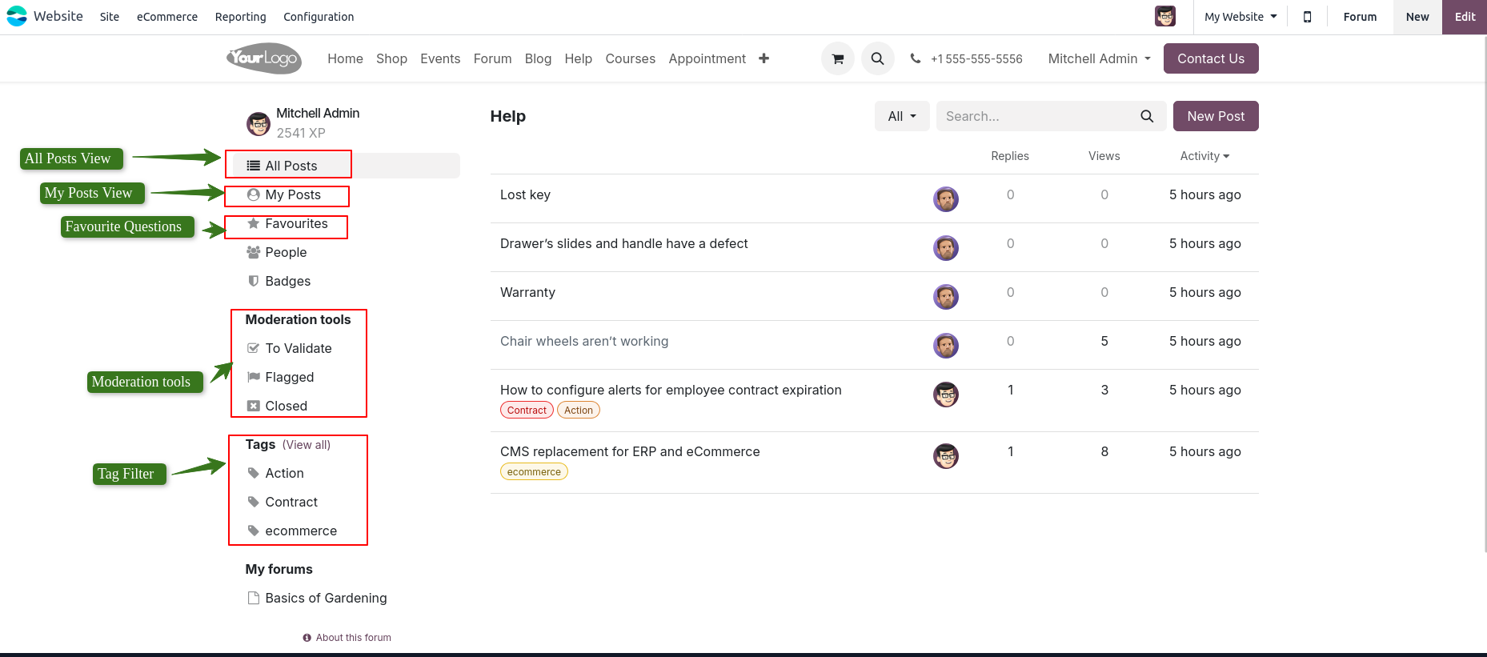Sort posts via Activity dropdown
Image resolution: width=1487 pixels, height=657 pixels.
[x=1204, y=156]
